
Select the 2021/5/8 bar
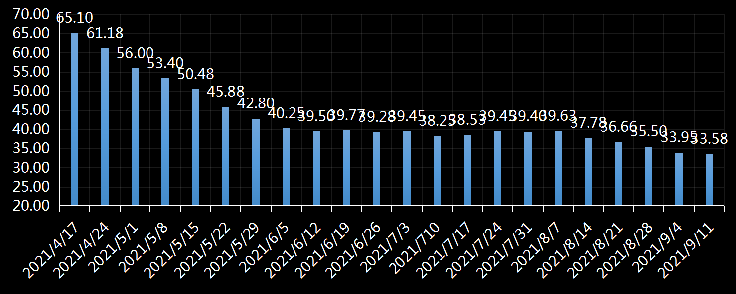tap(165, 142)
